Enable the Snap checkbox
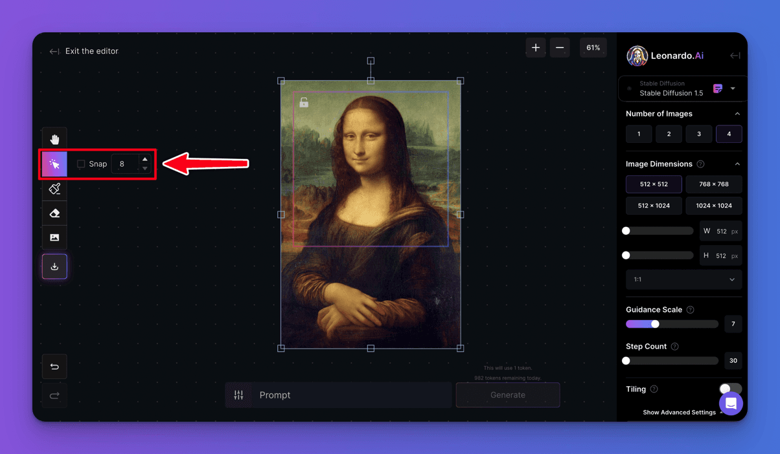This screenshot has width=780, height=454. coord(81,164)
